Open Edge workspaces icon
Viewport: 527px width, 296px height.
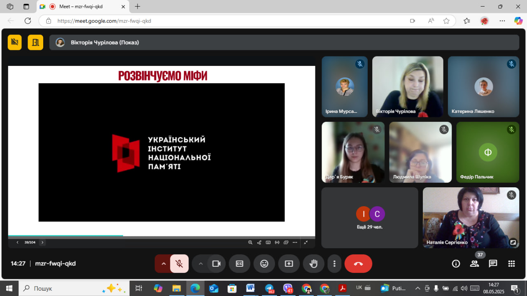point(10,7)
